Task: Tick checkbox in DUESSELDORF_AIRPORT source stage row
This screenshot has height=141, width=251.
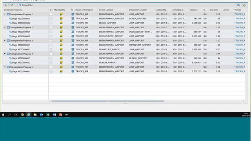Action: tap(51, 36)
